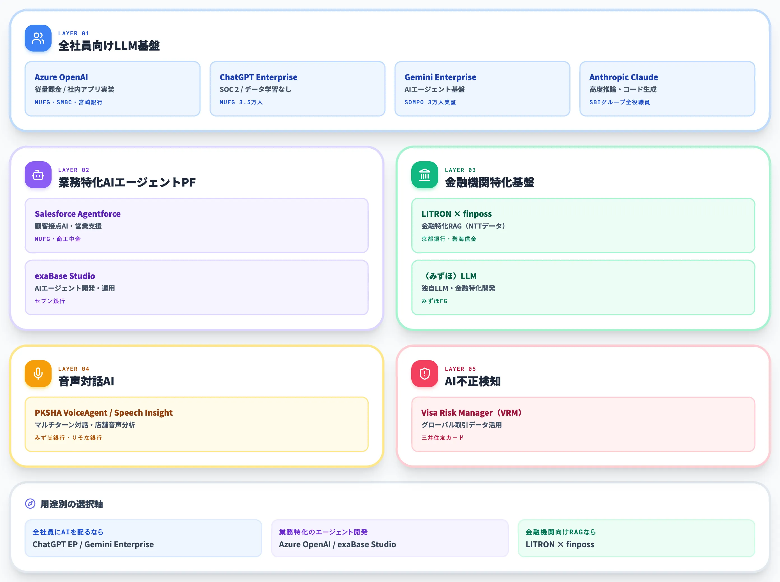This screenshot has height=582, width=780.
Task: Click the SOMPO 3万人実証 tag
Action: (x=430, y=102)
